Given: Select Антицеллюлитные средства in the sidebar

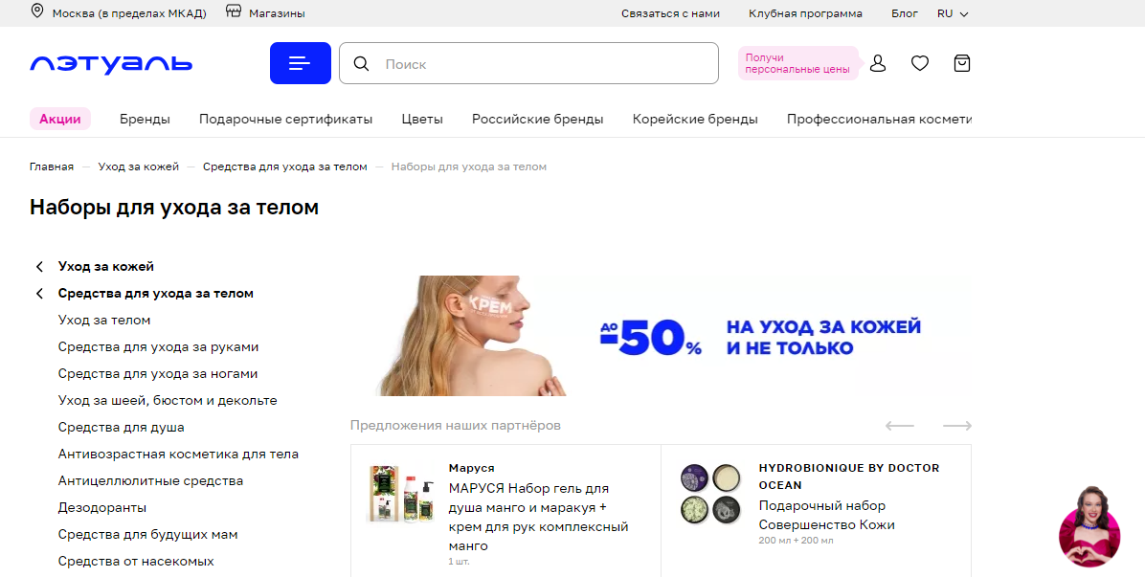Looking at the screenshot, I should [150, 480].
